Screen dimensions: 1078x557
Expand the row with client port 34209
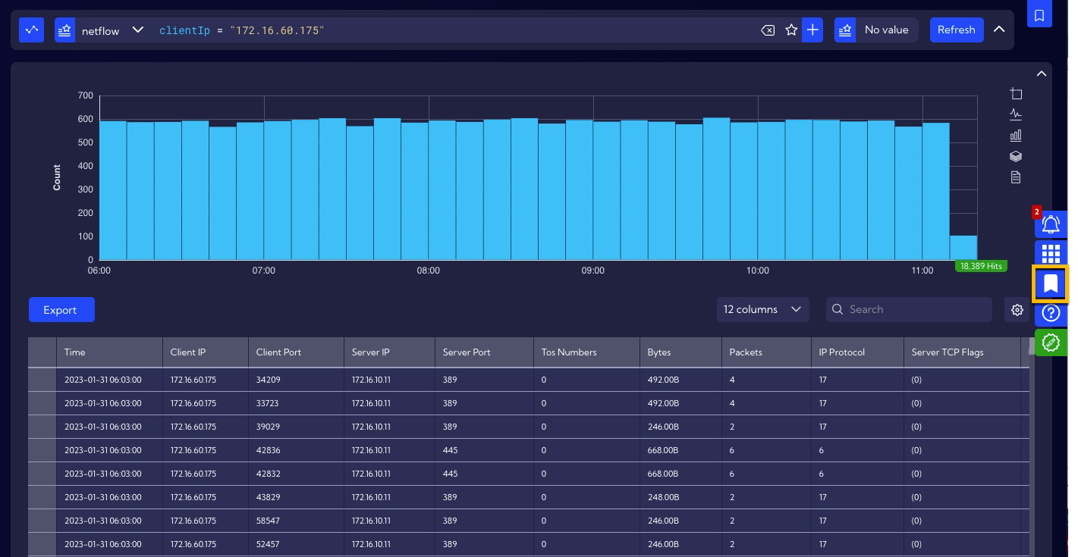(x=42, y=380)
